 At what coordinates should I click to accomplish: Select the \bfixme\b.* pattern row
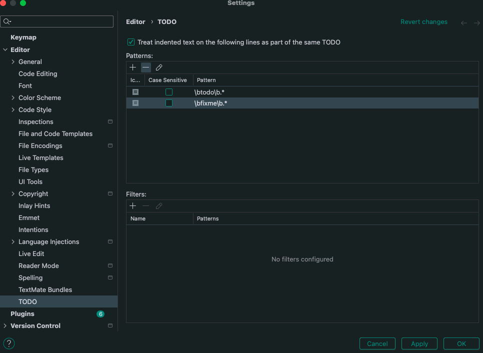pos(302,103)
